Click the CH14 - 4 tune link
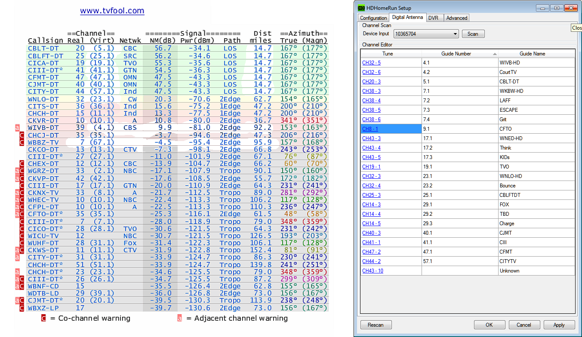Image resolution: width=582 pixels, height=337 pixels. click(371, 214)
